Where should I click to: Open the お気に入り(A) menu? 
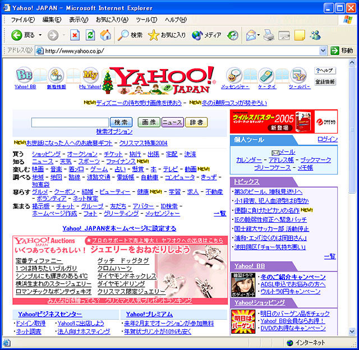pyautogui.click(x=112, y=20)
